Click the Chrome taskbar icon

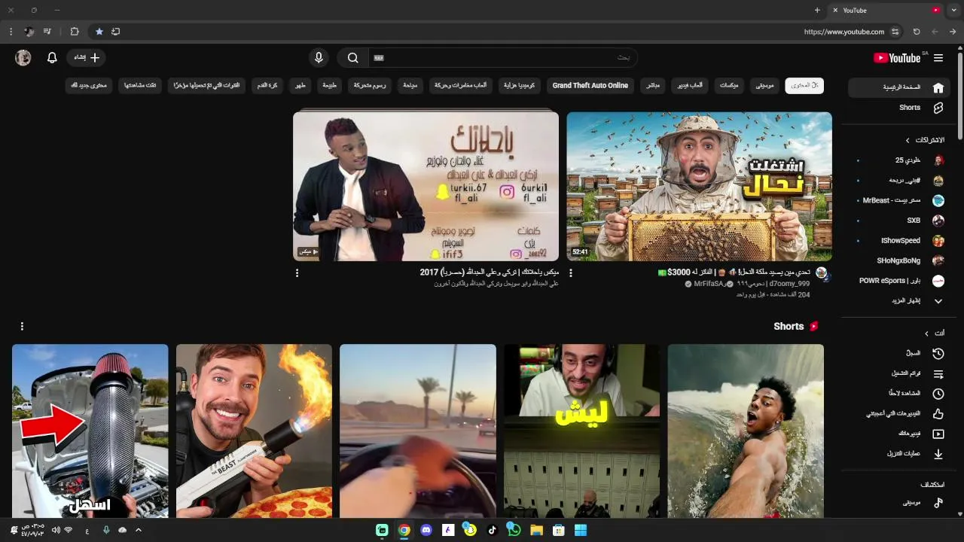(x=404, y=530)
